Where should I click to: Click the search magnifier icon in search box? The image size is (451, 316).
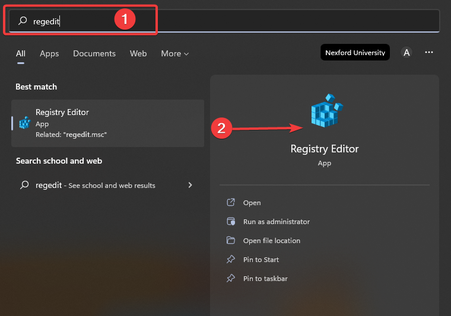tap(23, 21)
